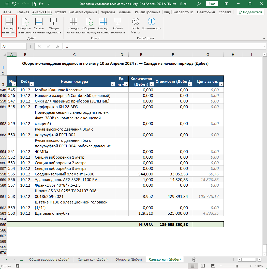Click the 'Вход' sign-in button
267x269 pixels.
click(x=212, y=4)
